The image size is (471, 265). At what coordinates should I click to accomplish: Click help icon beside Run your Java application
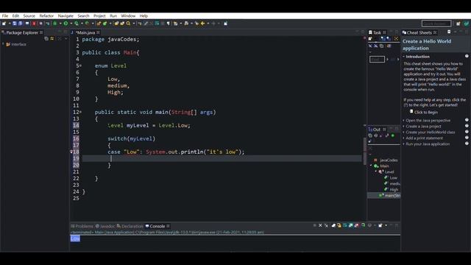click(467, 144)
